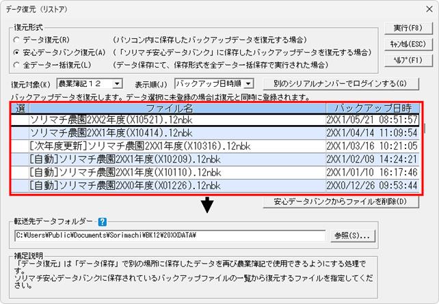Viewport: 439px width, 304px height.
Task: Select row ソリマチ農園2XX1年度(X10414).12nbk
Action: [x=215, y=133]
